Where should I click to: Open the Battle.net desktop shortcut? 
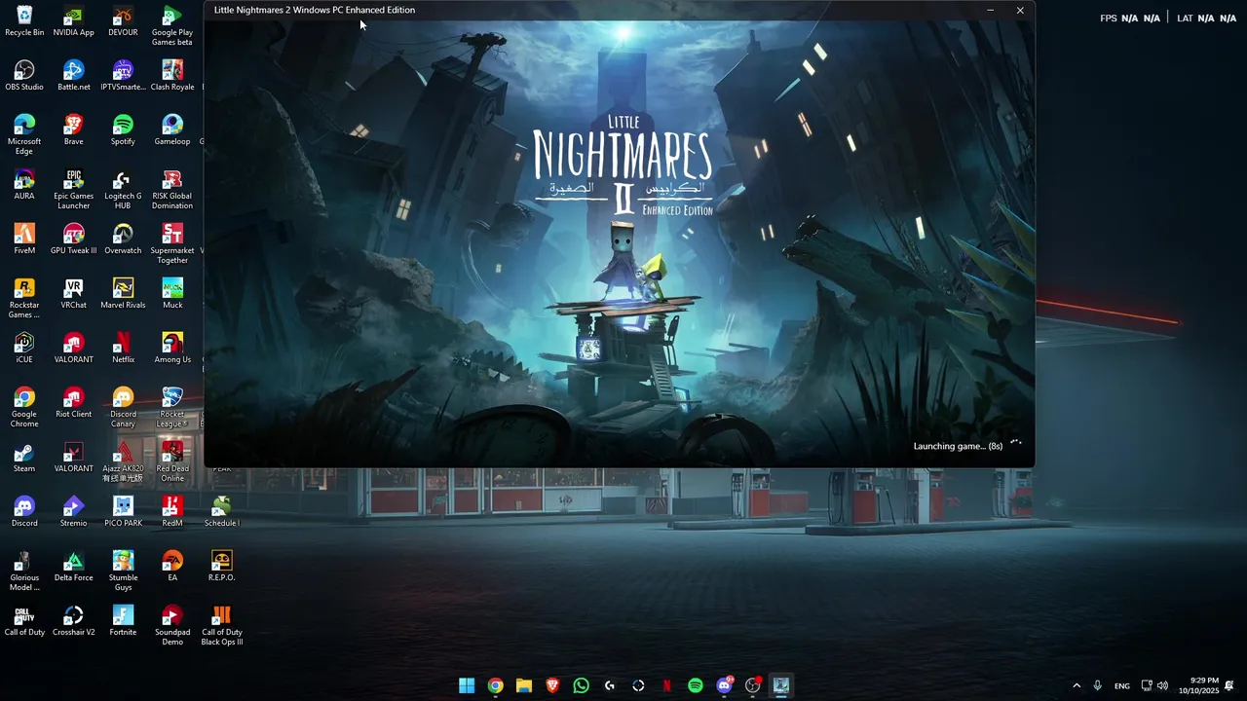pos(74,76)
